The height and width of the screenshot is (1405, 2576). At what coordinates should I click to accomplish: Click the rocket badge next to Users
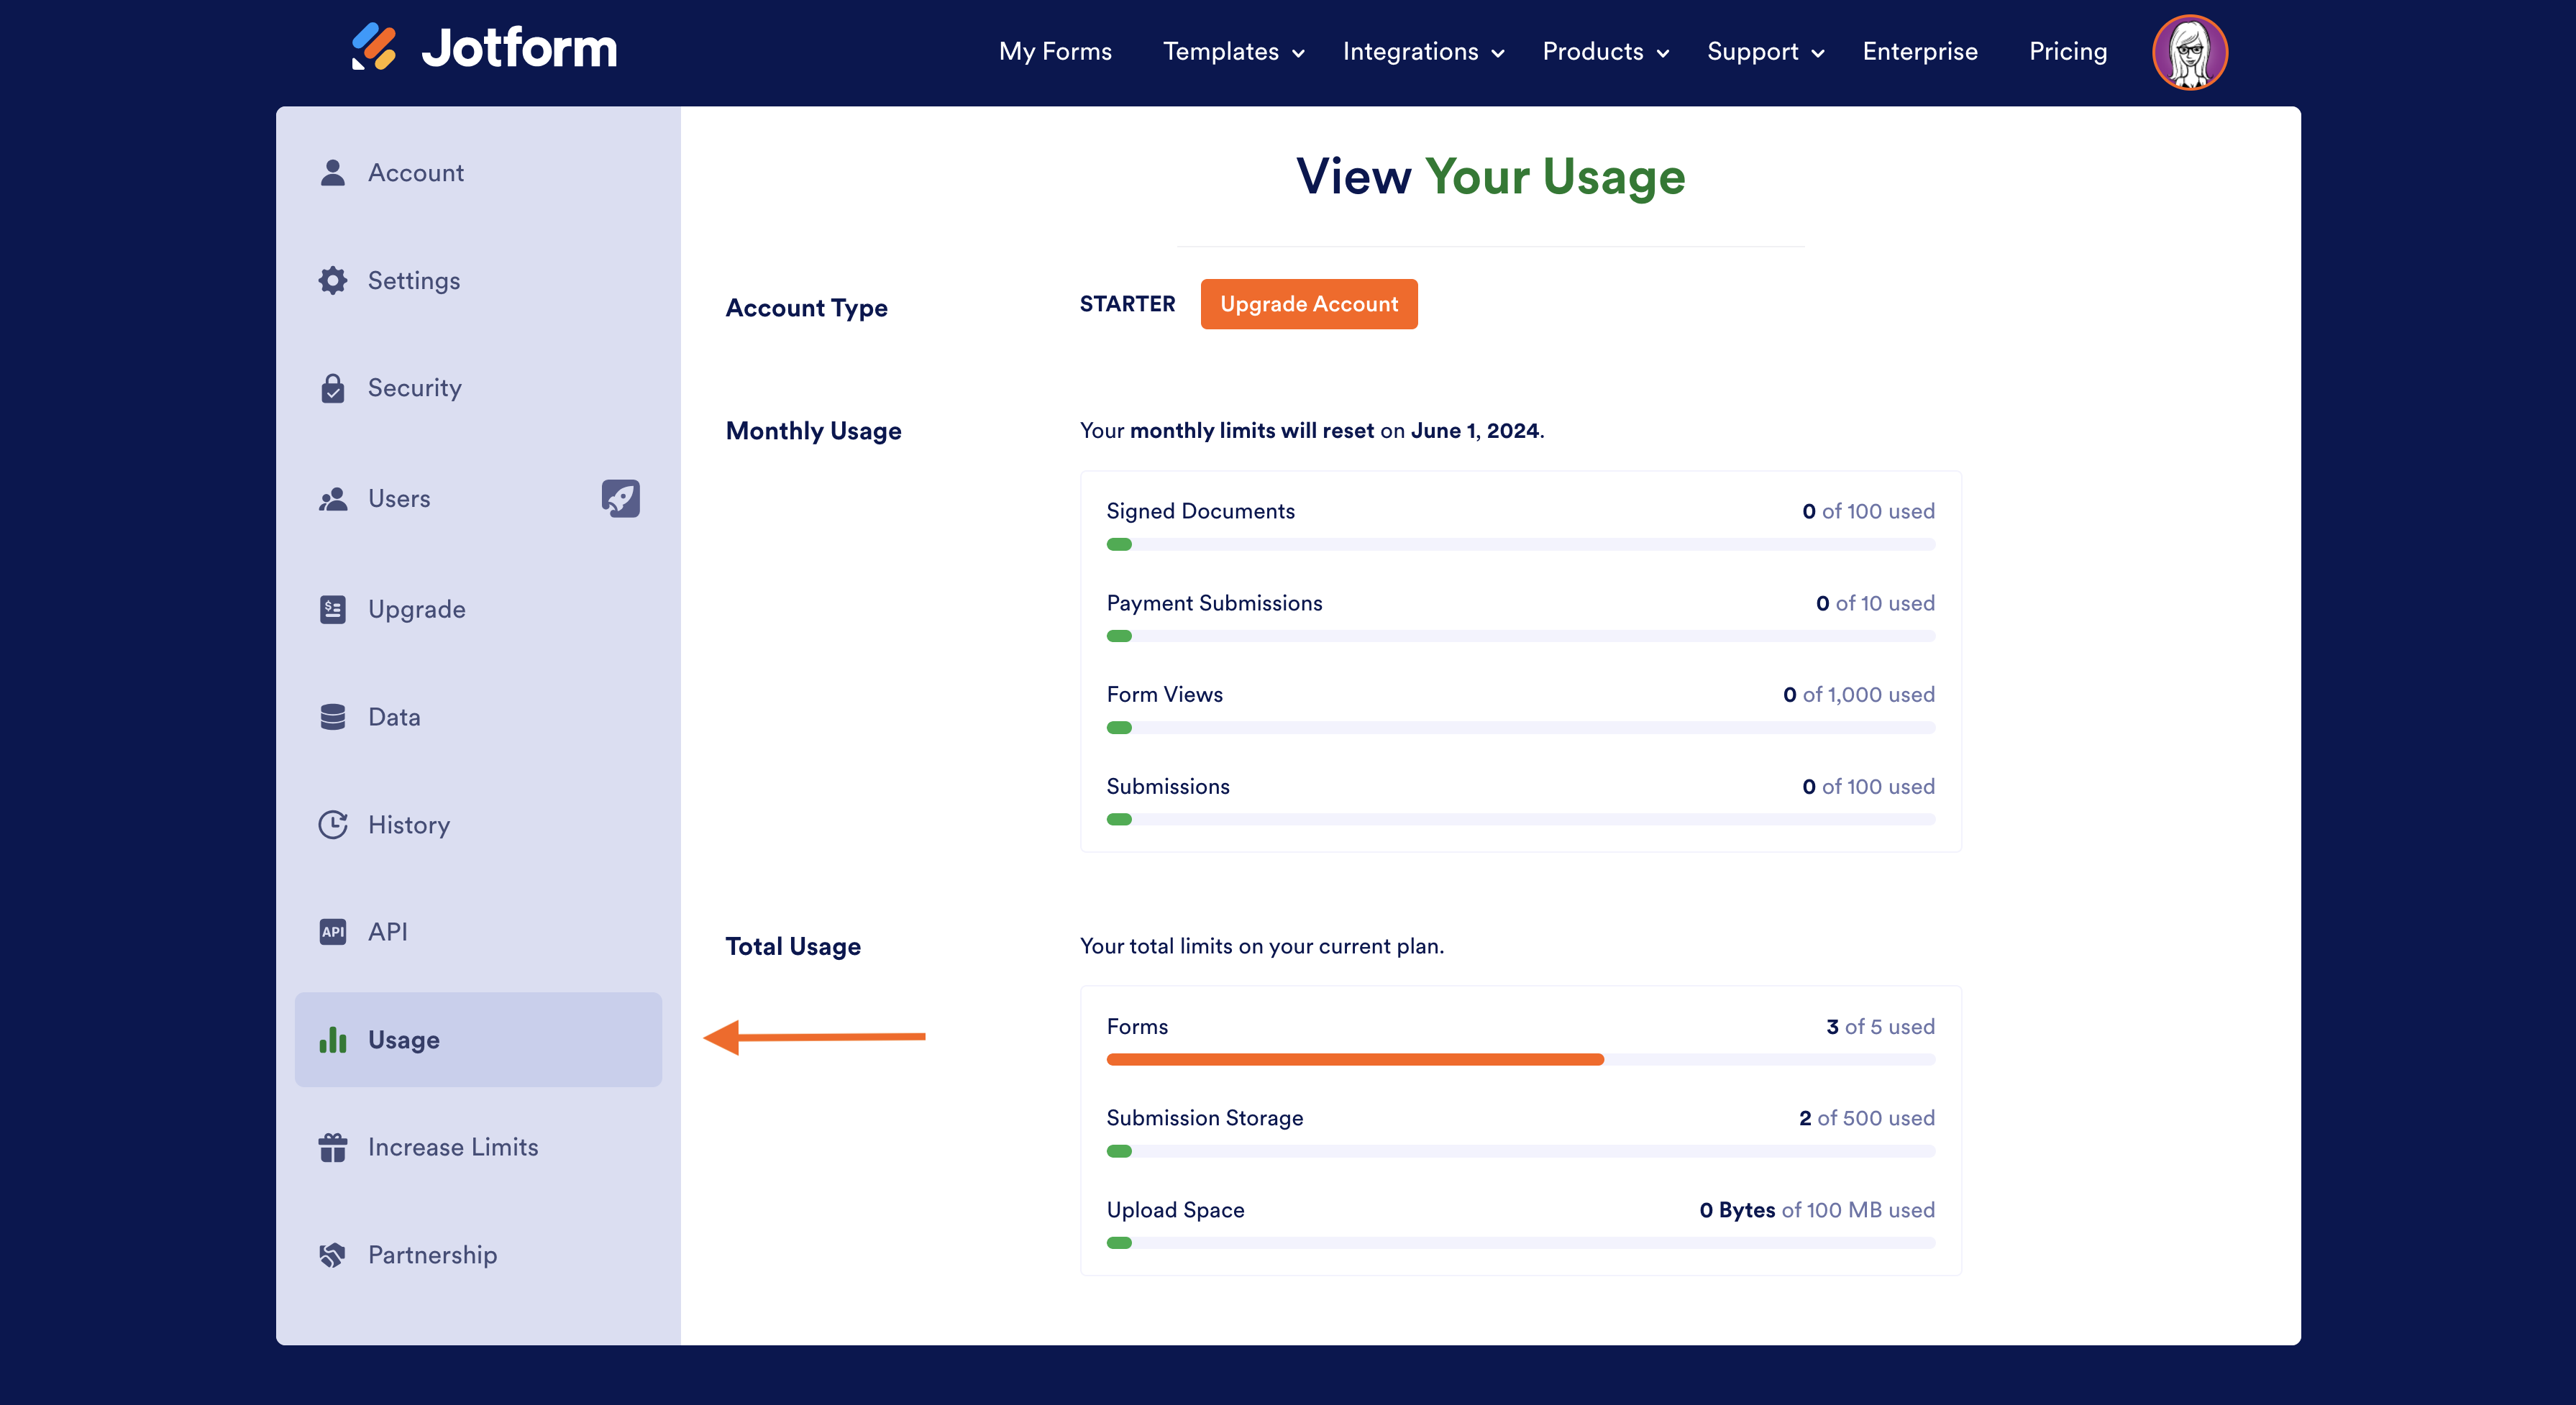coord(620,498)
